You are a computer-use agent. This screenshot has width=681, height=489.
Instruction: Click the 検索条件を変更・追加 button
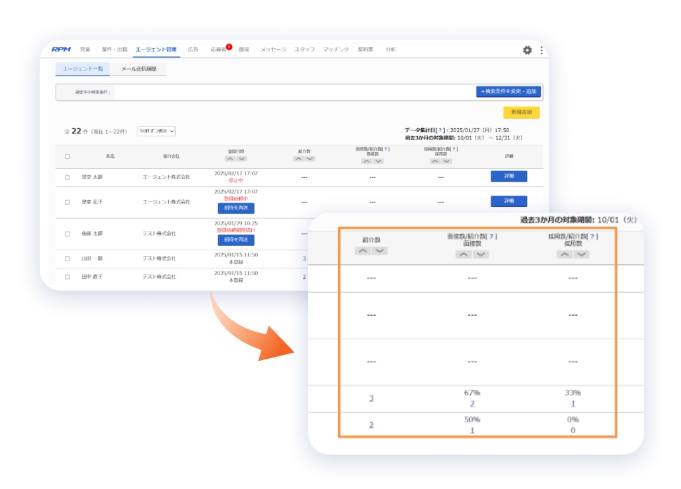click(x=508, y=91)
